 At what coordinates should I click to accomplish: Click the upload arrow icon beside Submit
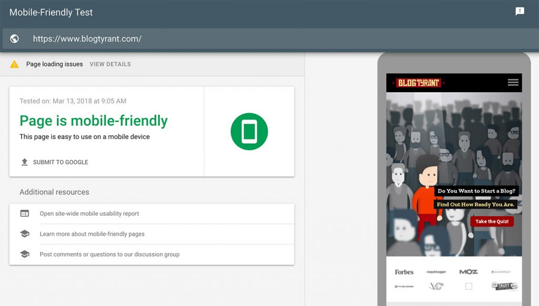coord(24,162)
